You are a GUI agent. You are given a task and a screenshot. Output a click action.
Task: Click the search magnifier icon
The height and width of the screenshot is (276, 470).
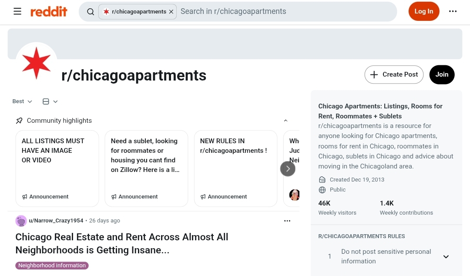tap(90, 12)
